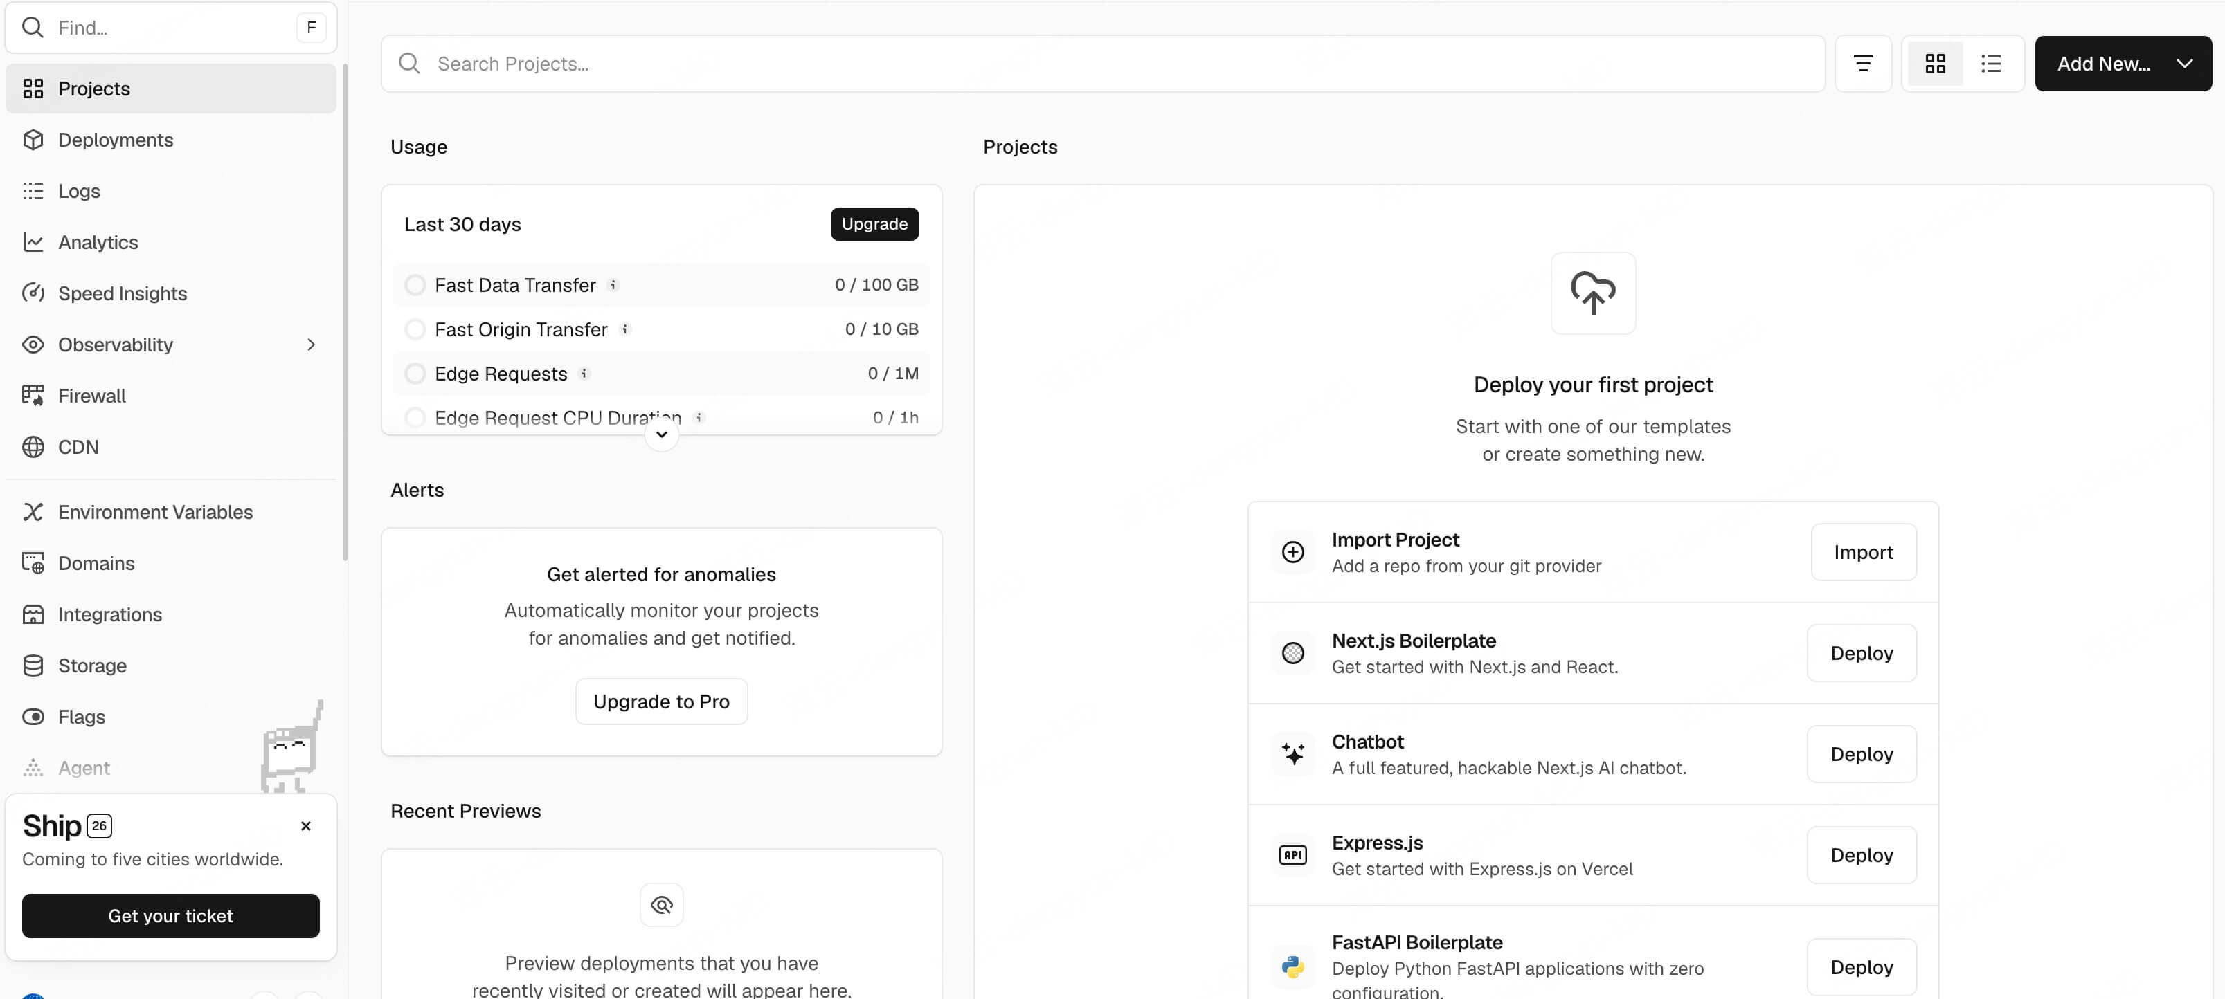Viewport: 2225px width, 999px height.
Task: Click the FastAPI Python logo icon
Action: 1292,967
